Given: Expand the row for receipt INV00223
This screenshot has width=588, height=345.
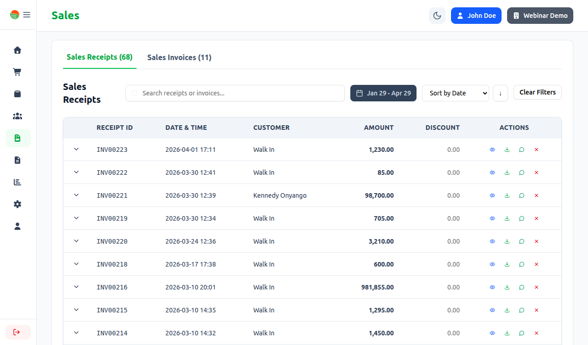Looking at the screenshot, I should (76, 149).
